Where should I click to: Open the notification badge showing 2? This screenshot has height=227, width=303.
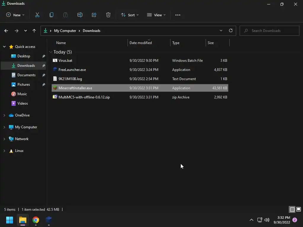click(295, 220)
